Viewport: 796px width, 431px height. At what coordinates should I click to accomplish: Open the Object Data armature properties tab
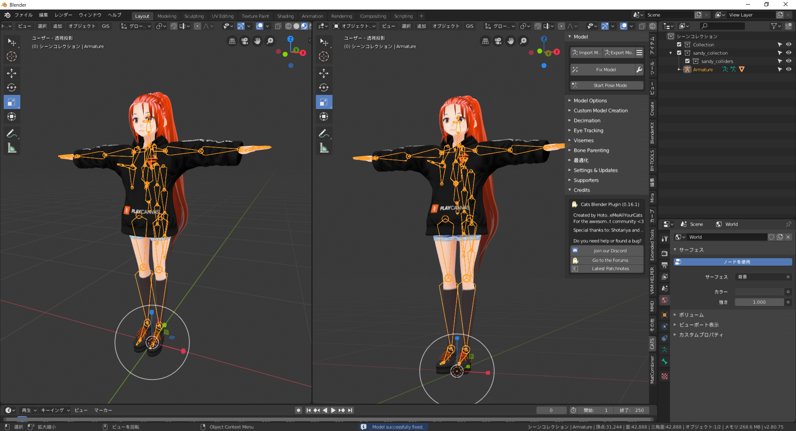(665, 350)
